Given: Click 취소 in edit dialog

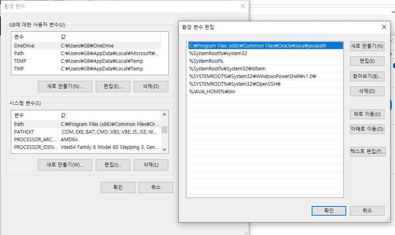Looking at the screenshot, I should (367, 211).
